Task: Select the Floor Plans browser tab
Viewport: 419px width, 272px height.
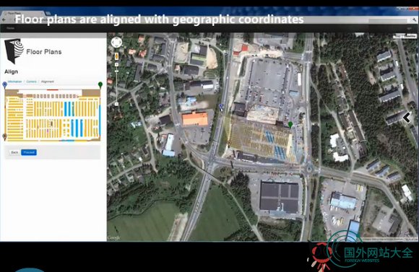Action: [x=22, y=13]
